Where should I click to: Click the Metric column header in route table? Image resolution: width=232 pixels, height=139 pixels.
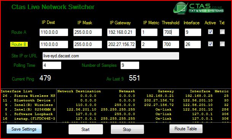[x=222, y=91]
